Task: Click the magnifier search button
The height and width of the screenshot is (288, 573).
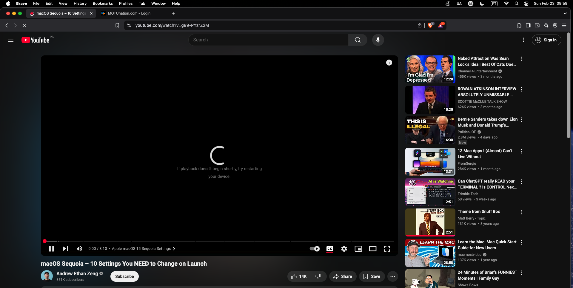Action: [x=358, y=40]
